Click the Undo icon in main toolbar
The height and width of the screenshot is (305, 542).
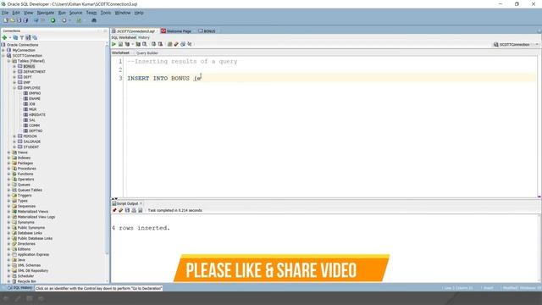[36, 20]
